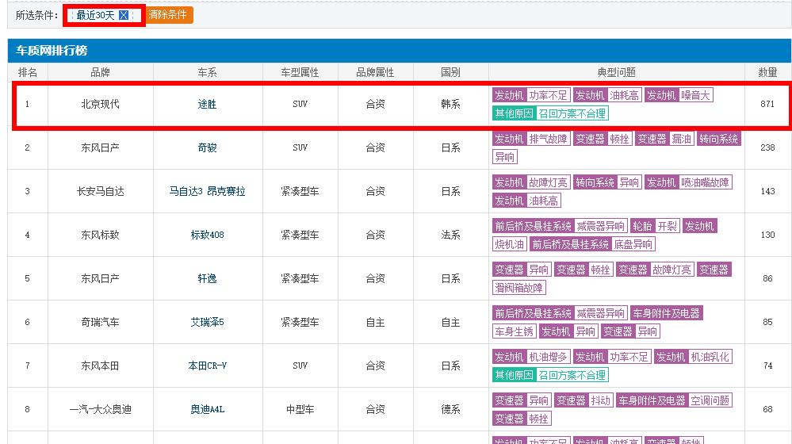Screen dimensions: 792x444
Task: Select 发动机 异响 tag in 艾瑞泽5 row
Action: pos(568,331)
